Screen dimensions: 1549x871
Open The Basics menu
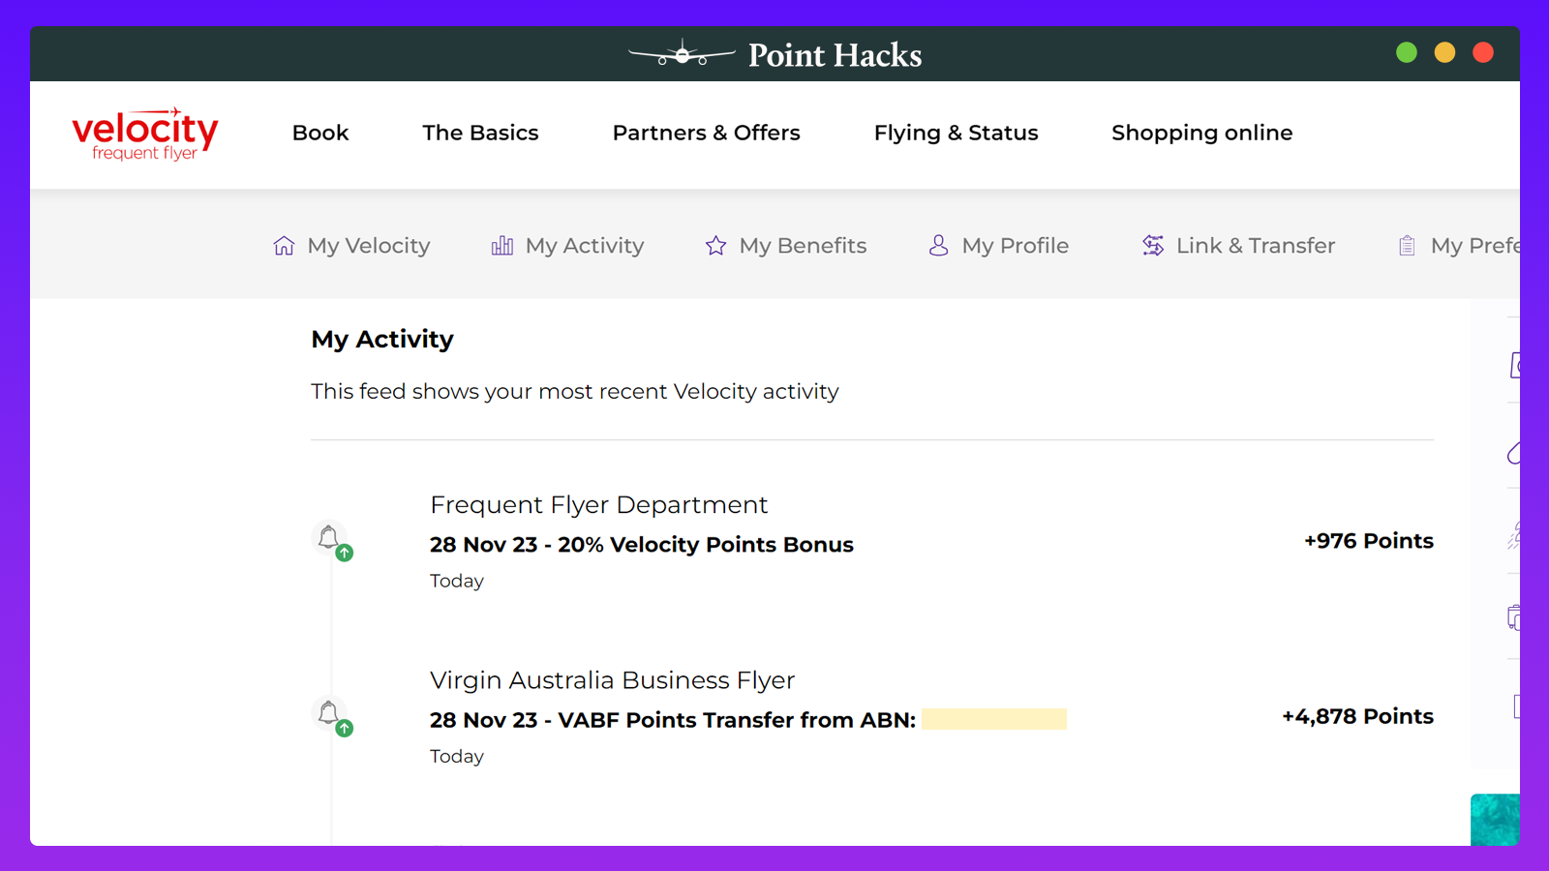click(x=480, y=133)
